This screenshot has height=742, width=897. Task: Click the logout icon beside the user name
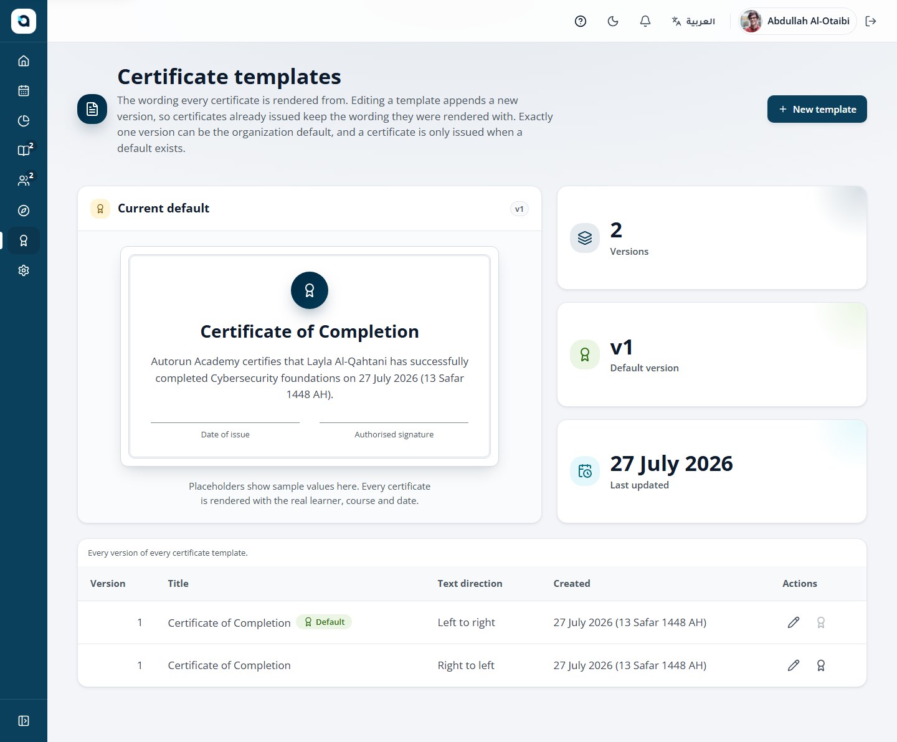tap(871, 21)
